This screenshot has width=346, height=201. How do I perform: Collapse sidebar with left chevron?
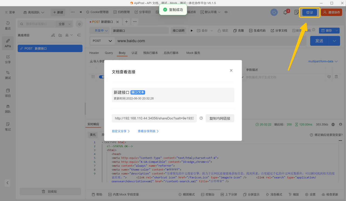8,183
